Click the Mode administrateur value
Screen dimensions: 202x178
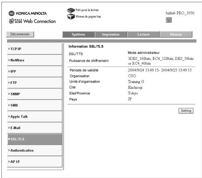(143, 52)
